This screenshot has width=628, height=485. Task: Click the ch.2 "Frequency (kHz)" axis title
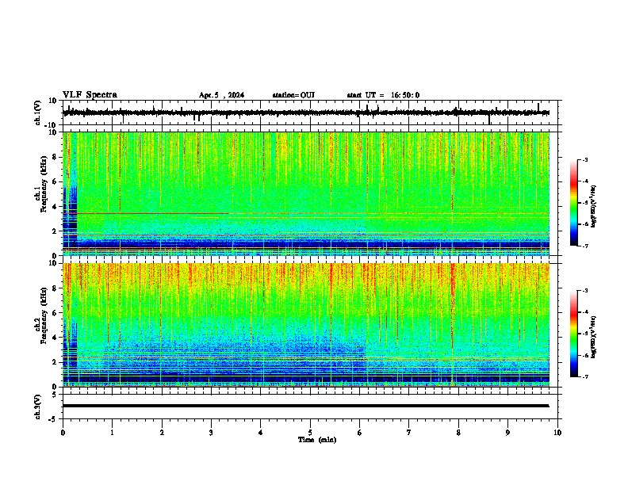click(44, 315)
